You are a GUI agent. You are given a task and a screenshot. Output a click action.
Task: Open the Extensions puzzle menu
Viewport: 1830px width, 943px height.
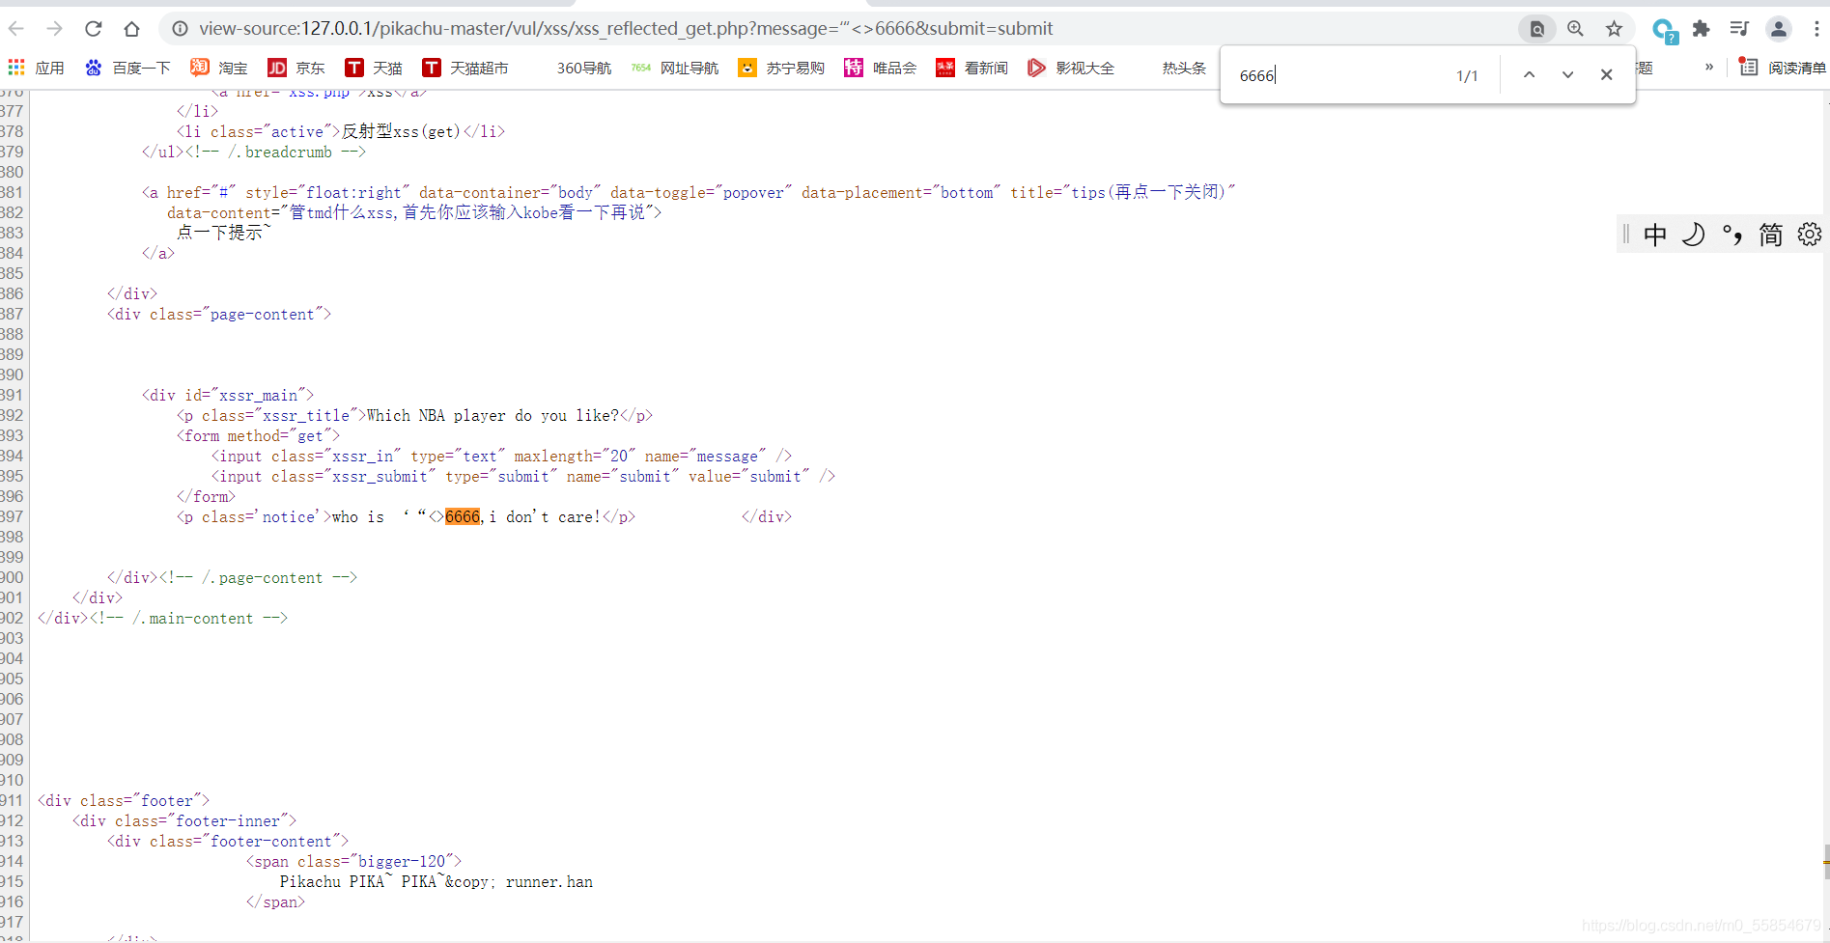coord(1702,29)
